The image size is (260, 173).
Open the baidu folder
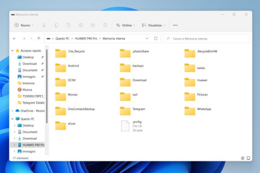(x=195, y=68)
